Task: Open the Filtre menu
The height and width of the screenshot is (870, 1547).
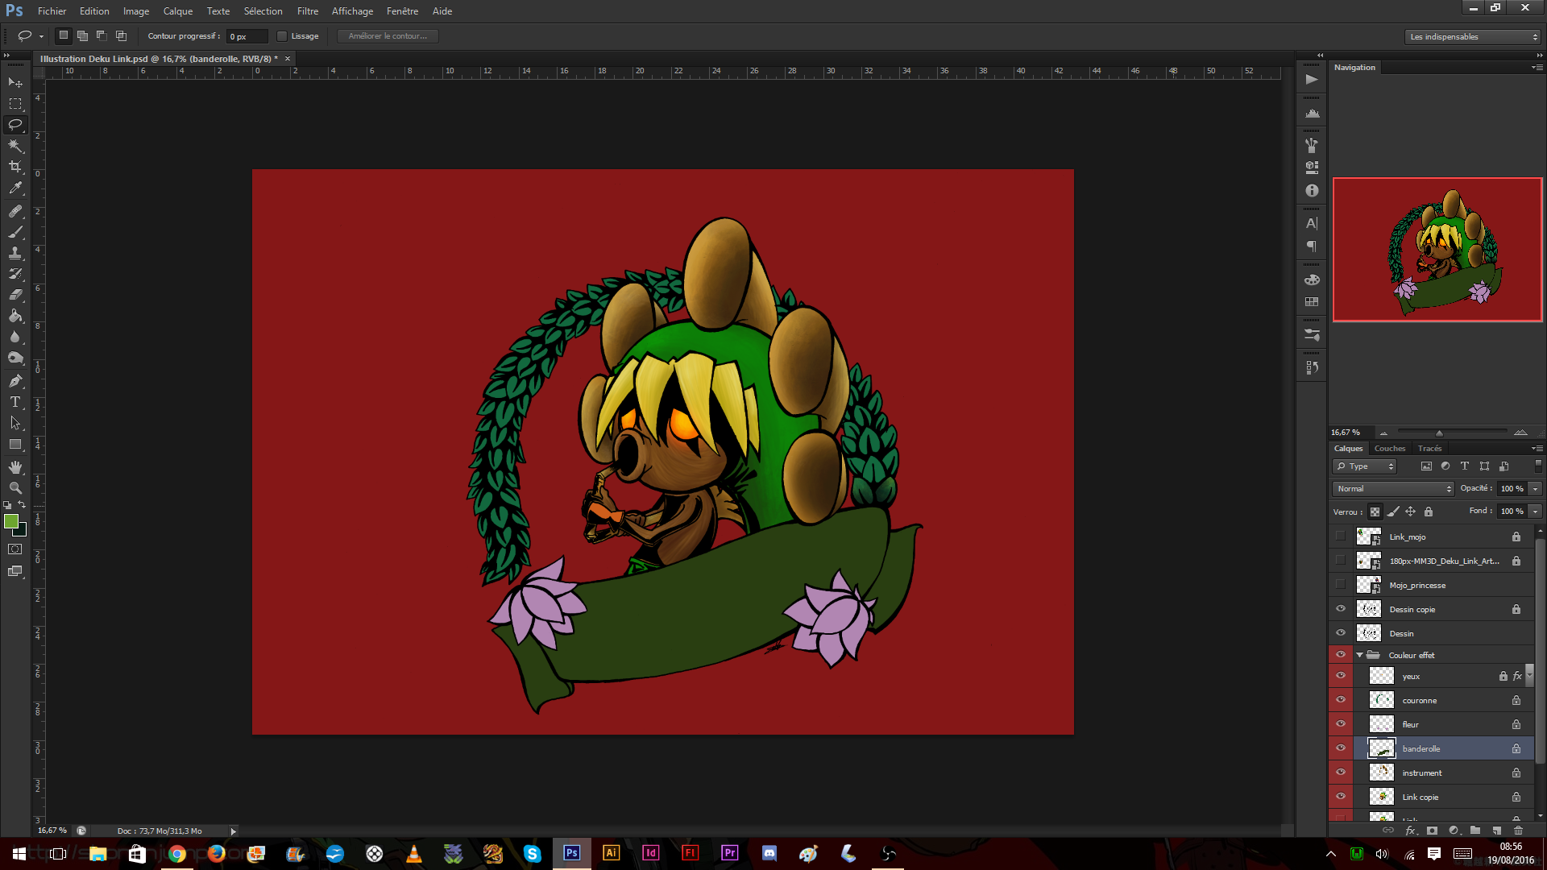Action: point(308,10)
